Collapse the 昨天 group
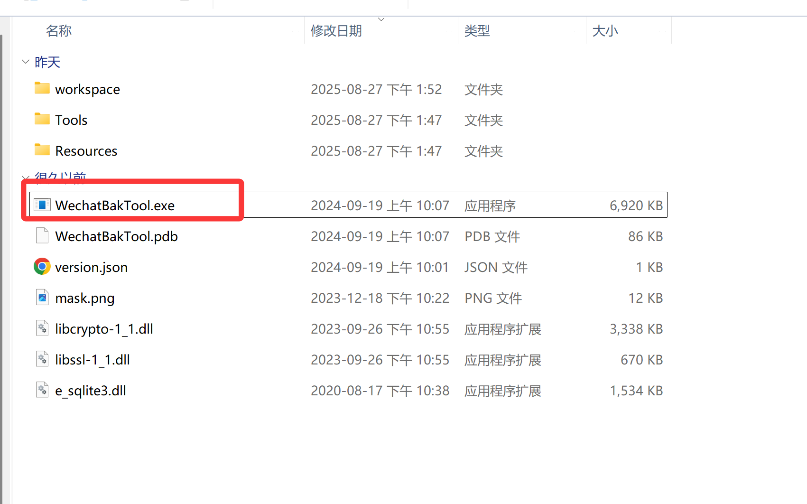807x504 pixels. (x=26, y=62)
